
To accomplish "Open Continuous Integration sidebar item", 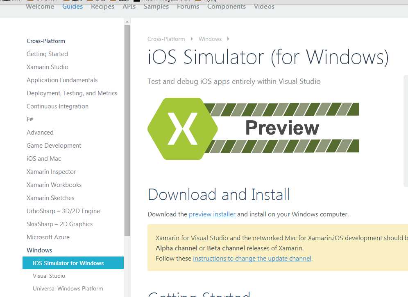I will point(57,106).
